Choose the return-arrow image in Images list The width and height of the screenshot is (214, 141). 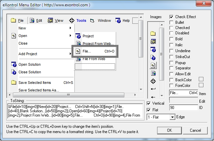[x=153, y=89]
